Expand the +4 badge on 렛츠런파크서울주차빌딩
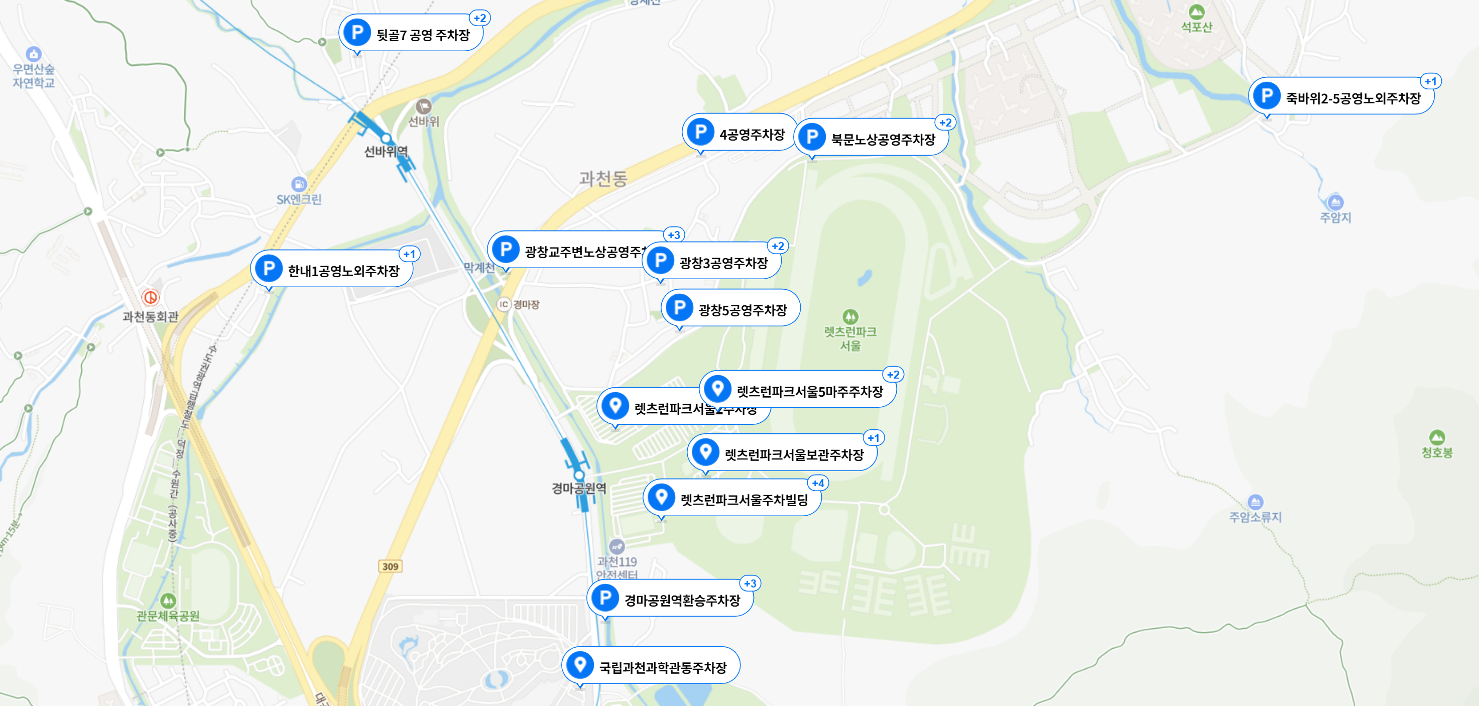 pyautogui.click(x=818, y=483)
